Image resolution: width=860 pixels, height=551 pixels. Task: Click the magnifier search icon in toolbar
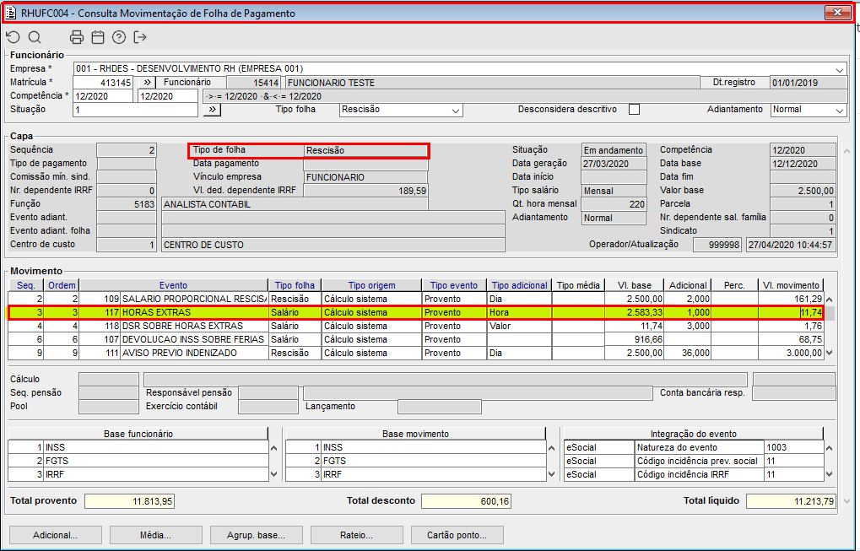[35, 37]
